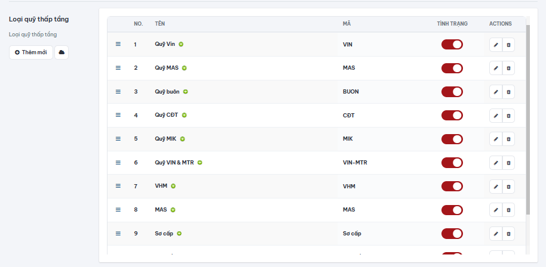Viewport: 546px width, 267px height.
Task: Delete Quỹ CĐT using trash icon
Action: click(508, 116)
